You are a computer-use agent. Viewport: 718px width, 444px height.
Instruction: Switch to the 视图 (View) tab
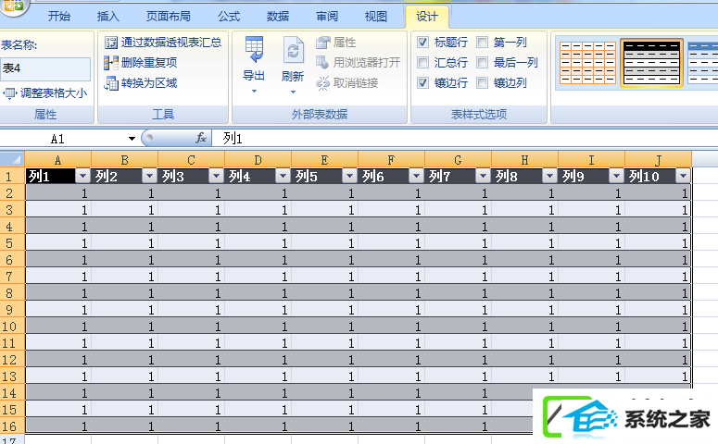(376, 17)
